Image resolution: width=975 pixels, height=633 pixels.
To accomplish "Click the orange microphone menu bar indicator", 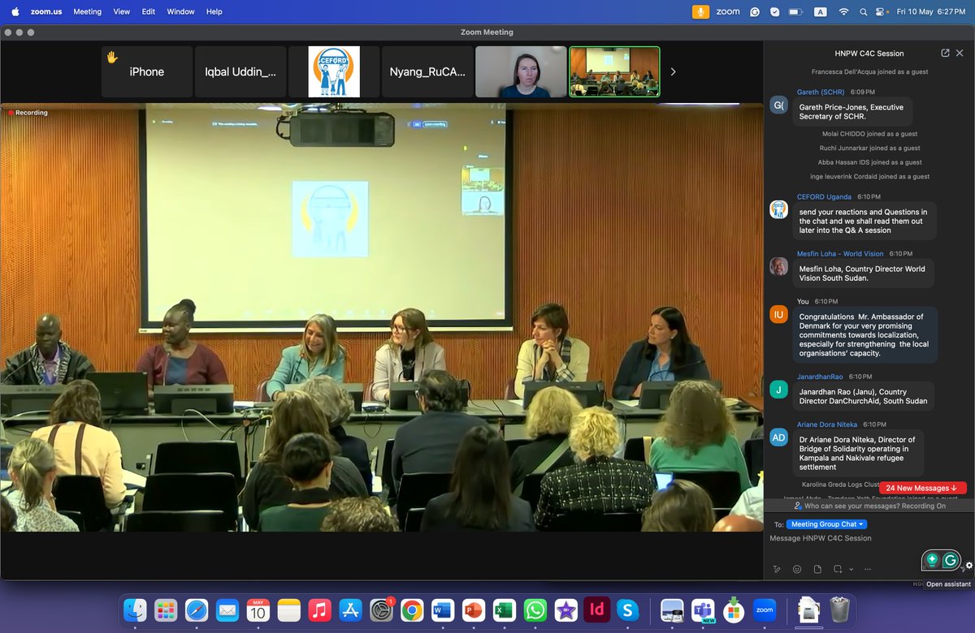I will (x=700, y=11).
